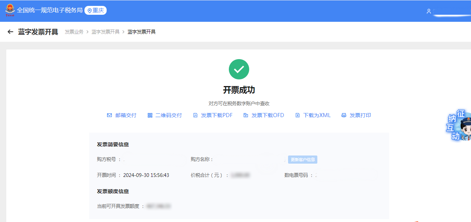Open the user profile icon in header
471x222 pixels.
(x=429, y=11)
